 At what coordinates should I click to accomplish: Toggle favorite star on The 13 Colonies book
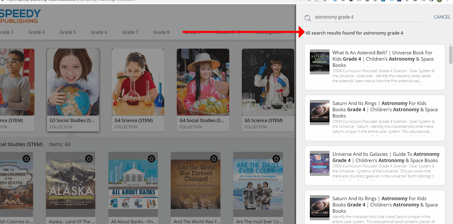(26, 159)
